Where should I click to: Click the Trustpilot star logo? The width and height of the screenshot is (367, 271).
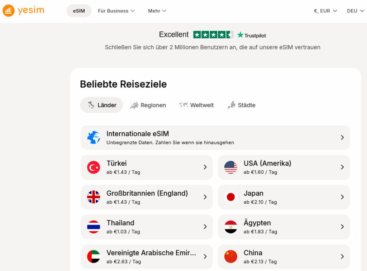[x=241, y=35]
